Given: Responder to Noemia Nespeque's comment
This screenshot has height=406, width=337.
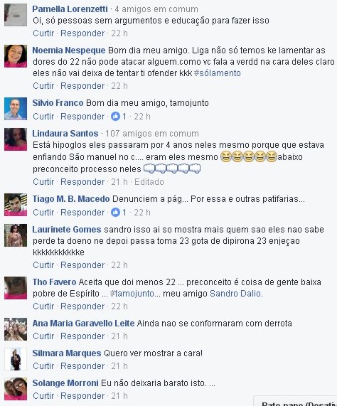Looking at the screenshot, I should 82,86.
